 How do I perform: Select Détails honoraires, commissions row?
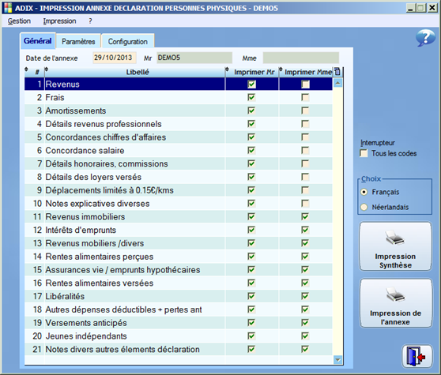(x=179, y=163)
